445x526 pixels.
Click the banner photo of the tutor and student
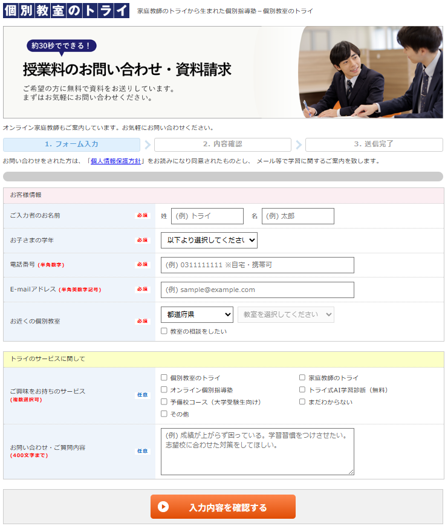click(370, 72)
